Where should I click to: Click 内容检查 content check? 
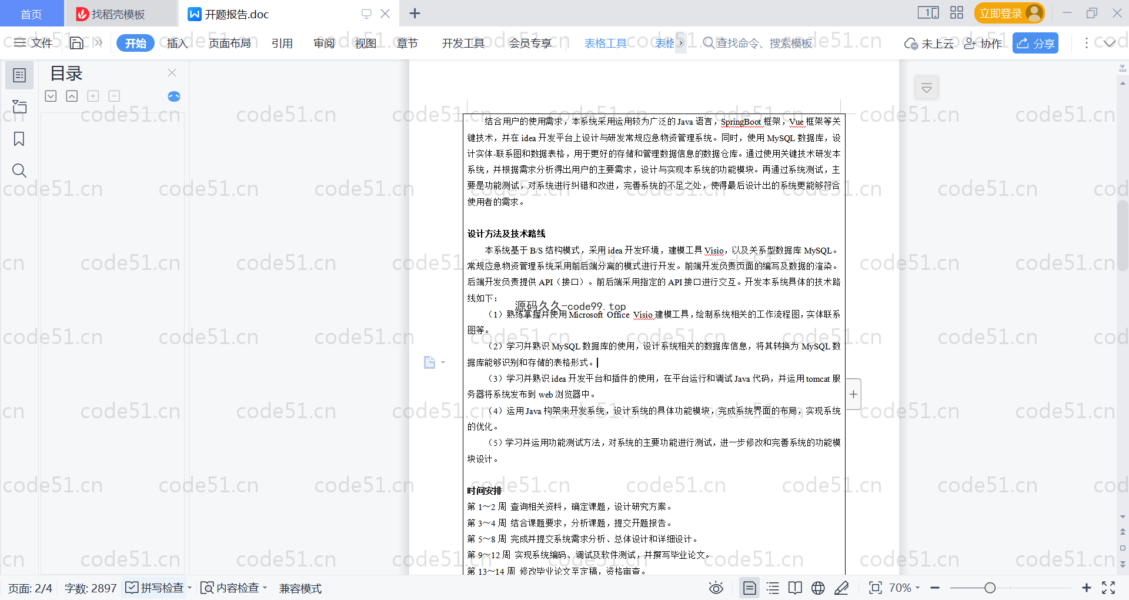pyautogui.click(x=231, y=588)
